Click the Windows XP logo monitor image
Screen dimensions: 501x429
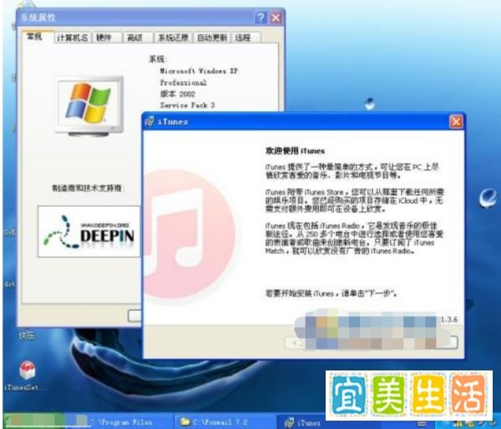pyautogui.click(x=90, y=106)
